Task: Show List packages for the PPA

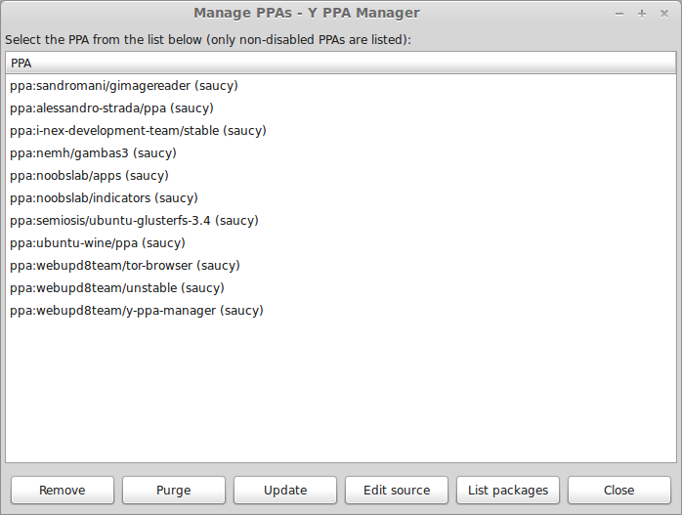Action: pyautogui.click(x=507, y=491)
